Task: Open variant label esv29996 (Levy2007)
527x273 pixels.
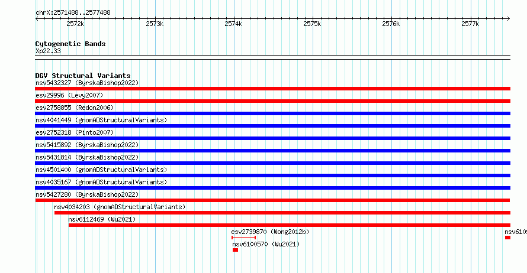Action: click(69, 95)
